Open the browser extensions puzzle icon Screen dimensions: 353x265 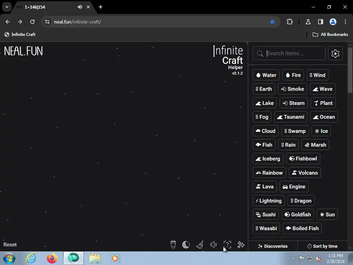click(x=290, y=22)
